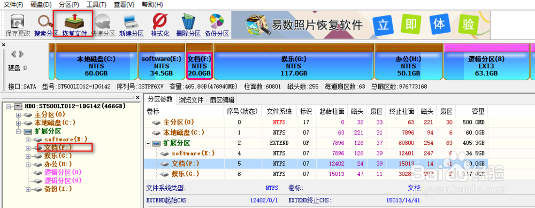Expand 主分区(0) node in tree
Image resolution: width=535 pixels, height=208 pixels.
pyautogui.click(x=18, y=115)
